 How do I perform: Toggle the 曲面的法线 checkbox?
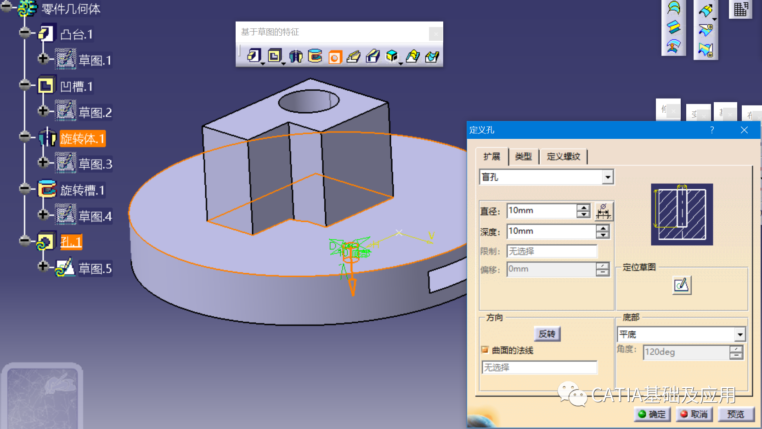(x=485, y=350)
